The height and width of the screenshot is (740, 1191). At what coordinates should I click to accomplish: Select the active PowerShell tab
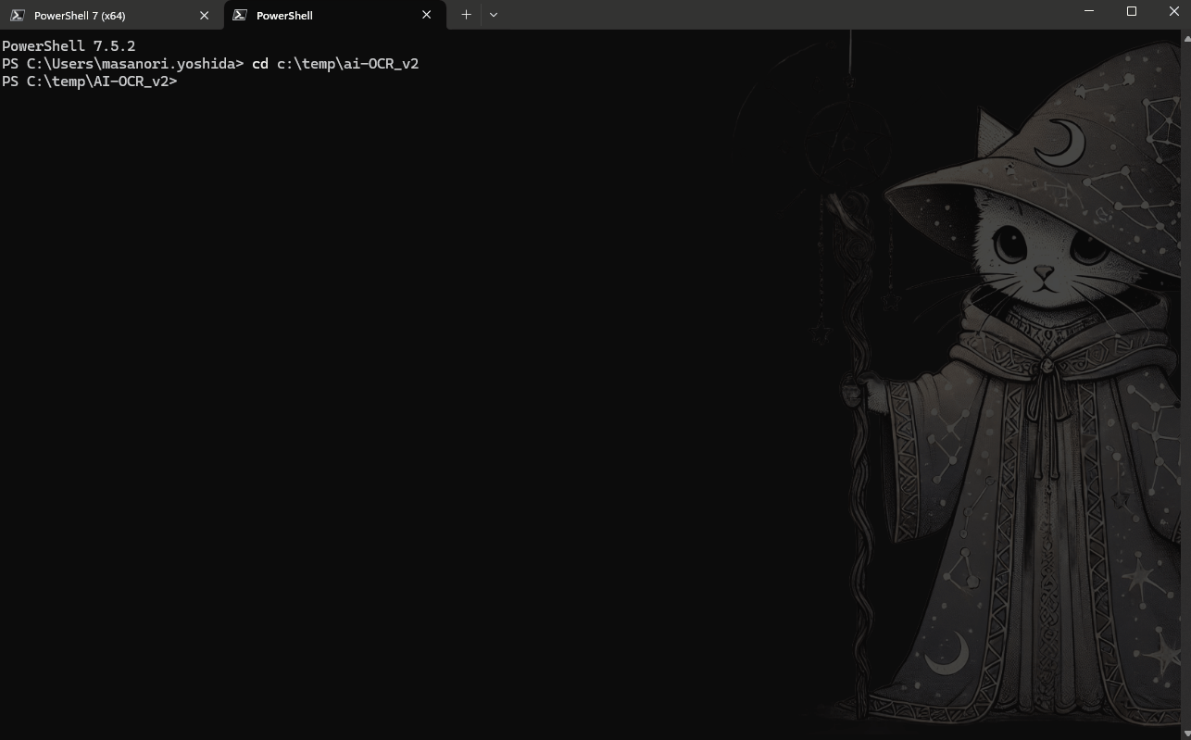pyautogui.click(x=334, y=15)
